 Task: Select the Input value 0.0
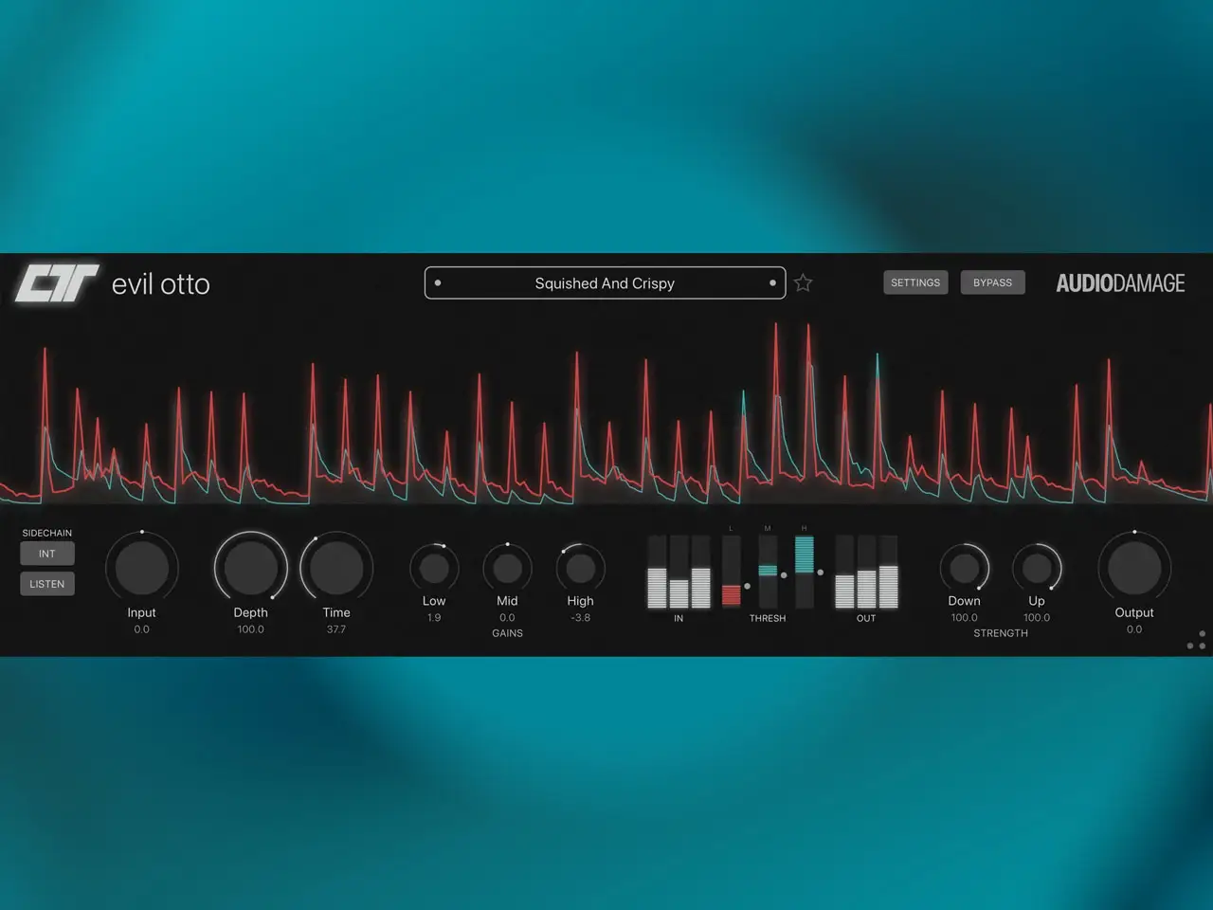click(x=141, y=629)
